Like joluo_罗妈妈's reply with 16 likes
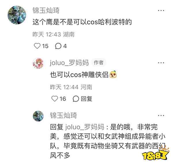This screenshot has height=165, width=173. [55, 98]
